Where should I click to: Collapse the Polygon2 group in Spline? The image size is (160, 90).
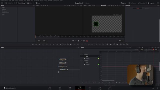pyautogui.click(x=81, y=60)
